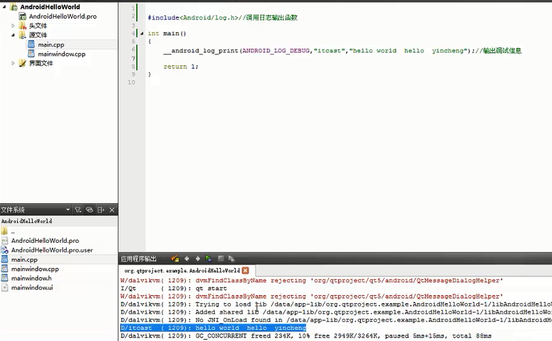This screenshot has height=341, width=552.
Task: Attach debugger to the running application
Action: (x=232, y=259)
